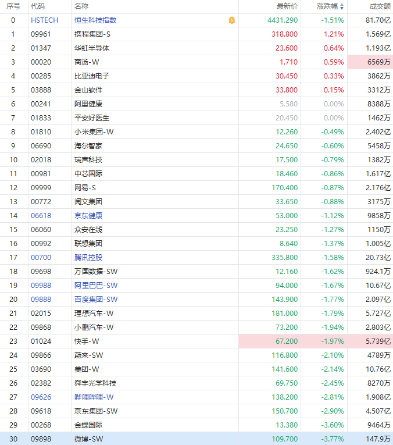Click price 335.800 in 腾讯 row
The height and width of the screenshot is (445, 393).
pyautogui.click(x=284, y=258)
